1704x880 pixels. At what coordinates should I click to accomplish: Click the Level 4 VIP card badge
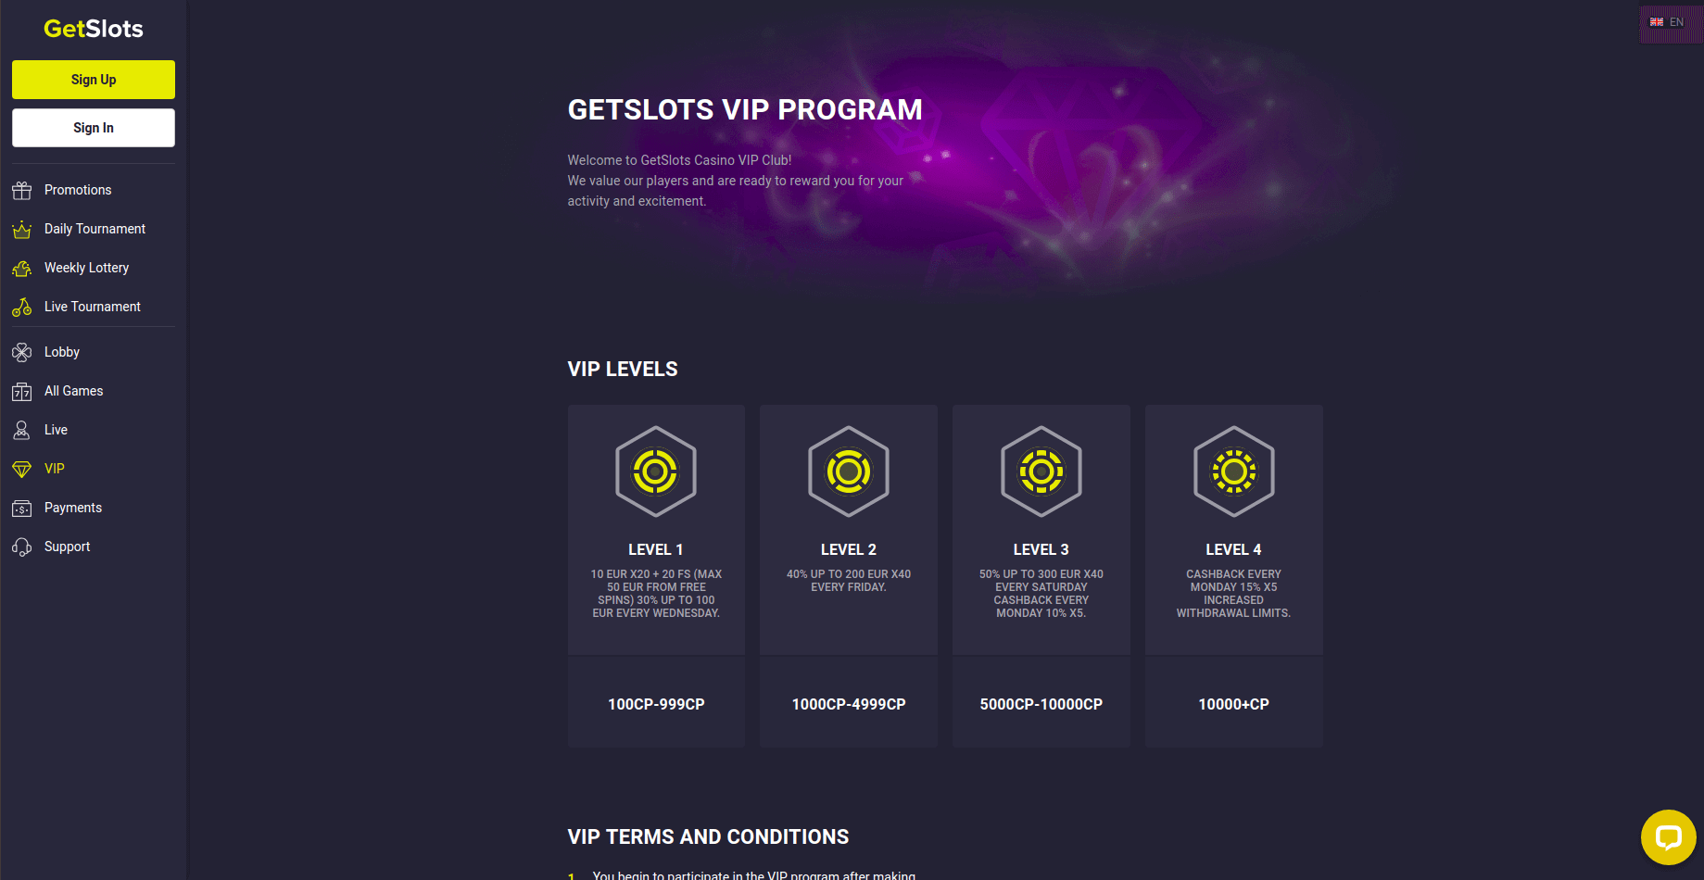click(x=1234, y=471)
